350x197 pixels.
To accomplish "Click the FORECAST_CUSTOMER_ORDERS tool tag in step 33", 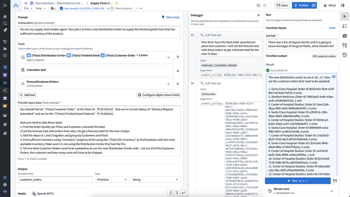I will pyautogui.click(x=219, y=66).
